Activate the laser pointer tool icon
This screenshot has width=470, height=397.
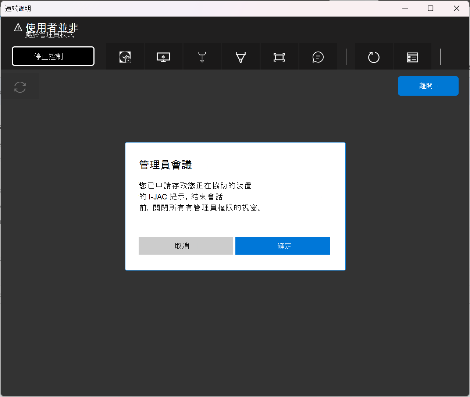[202, 57]
